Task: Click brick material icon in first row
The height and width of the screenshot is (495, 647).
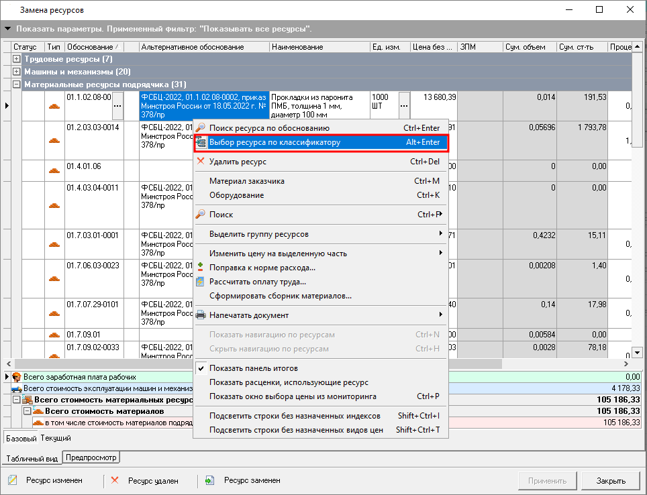Action: pyautogui.click(x=54, y=106)
